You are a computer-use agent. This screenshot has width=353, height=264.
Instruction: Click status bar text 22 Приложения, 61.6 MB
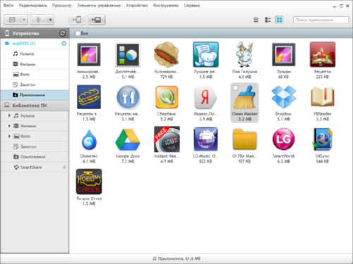coord(176,258)
